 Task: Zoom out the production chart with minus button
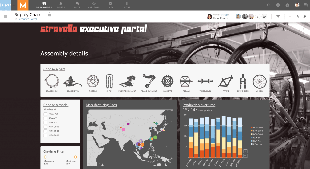(245, 156)
